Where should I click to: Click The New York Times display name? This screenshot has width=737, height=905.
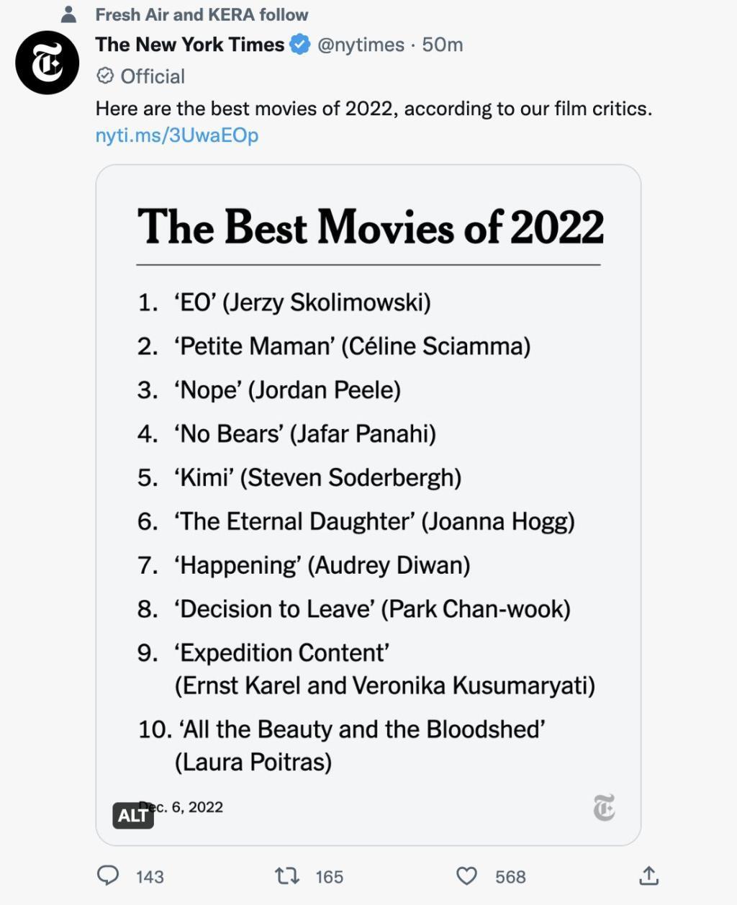(x=190, y=45)
